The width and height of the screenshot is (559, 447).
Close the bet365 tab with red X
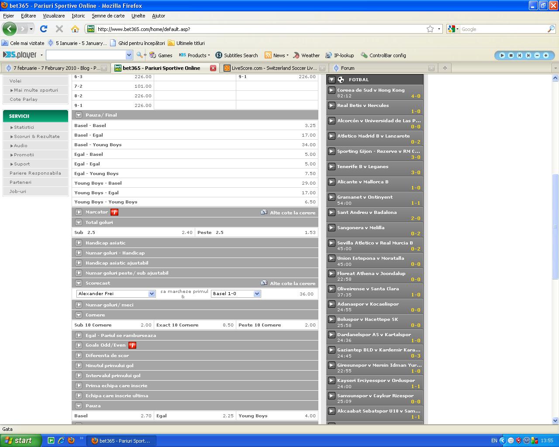(213, 68)
